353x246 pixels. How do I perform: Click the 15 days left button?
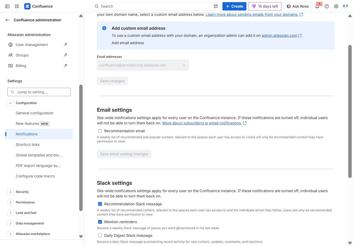(x=265, y=6)
